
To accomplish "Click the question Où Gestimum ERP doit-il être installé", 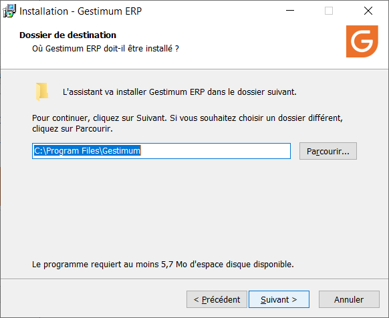I will (106, 48).
